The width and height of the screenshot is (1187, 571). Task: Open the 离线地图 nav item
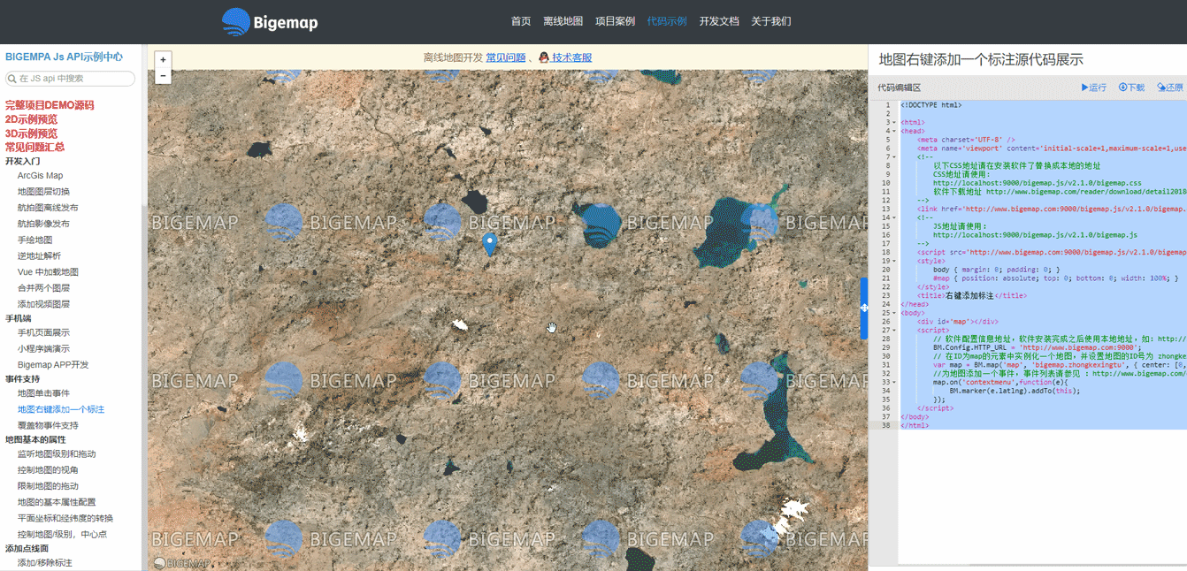[x=563, y=21]
